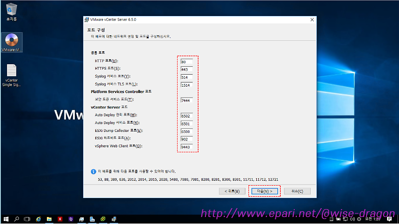Click the Next (다음) button
The image size is (399, 224).
pos(265,191)
